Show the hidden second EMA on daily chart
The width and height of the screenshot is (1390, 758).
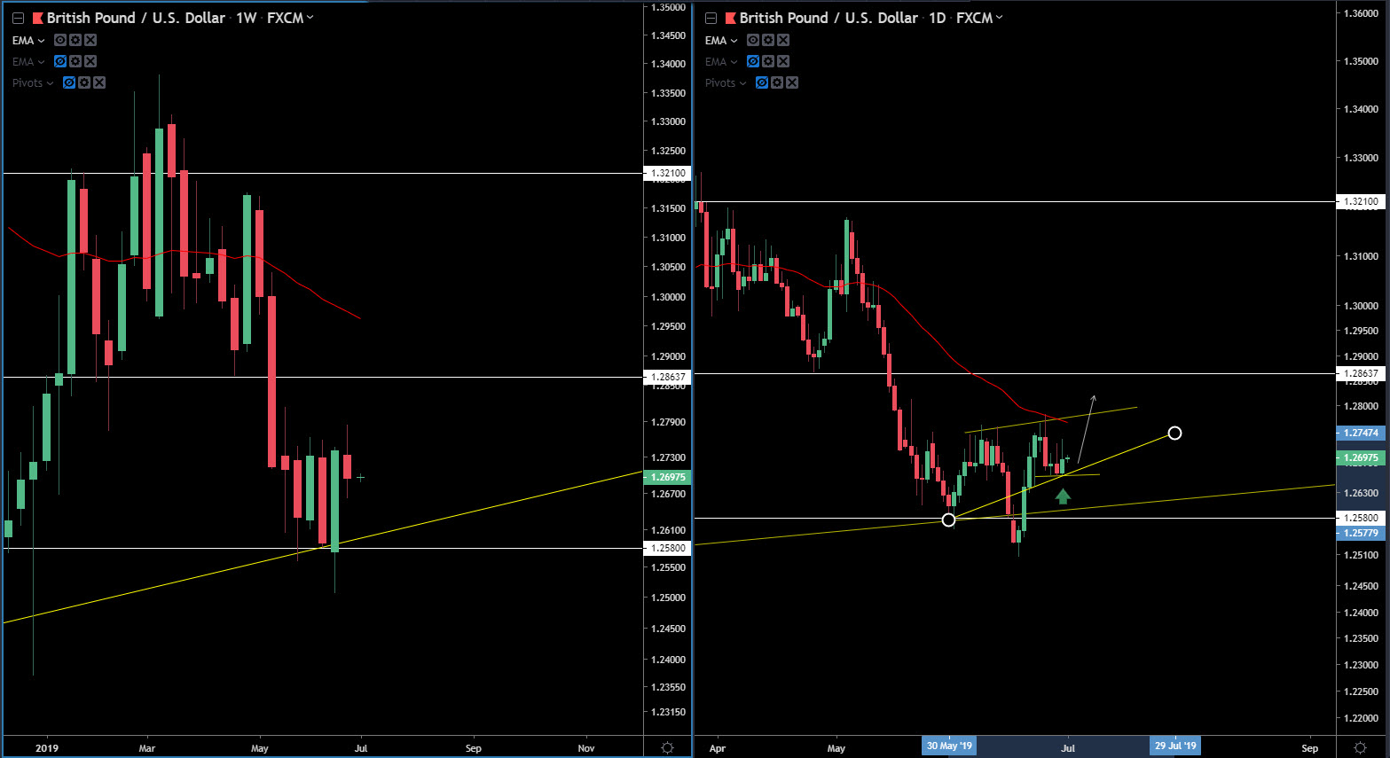pyautogui.click(x=753, y=62)
